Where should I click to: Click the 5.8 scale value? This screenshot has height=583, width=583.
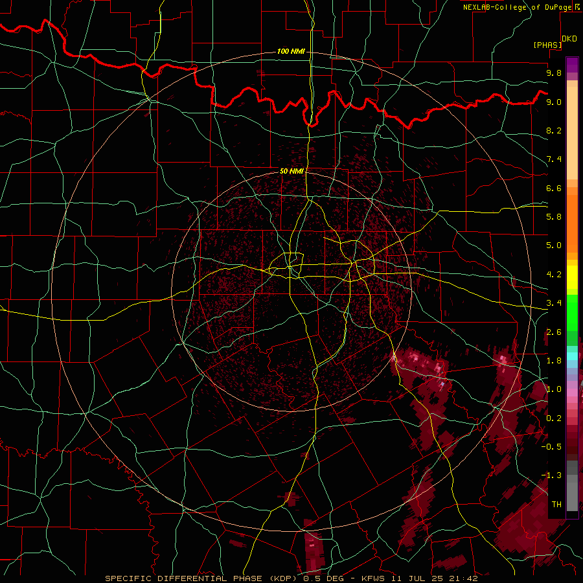[x=554, y=217]
